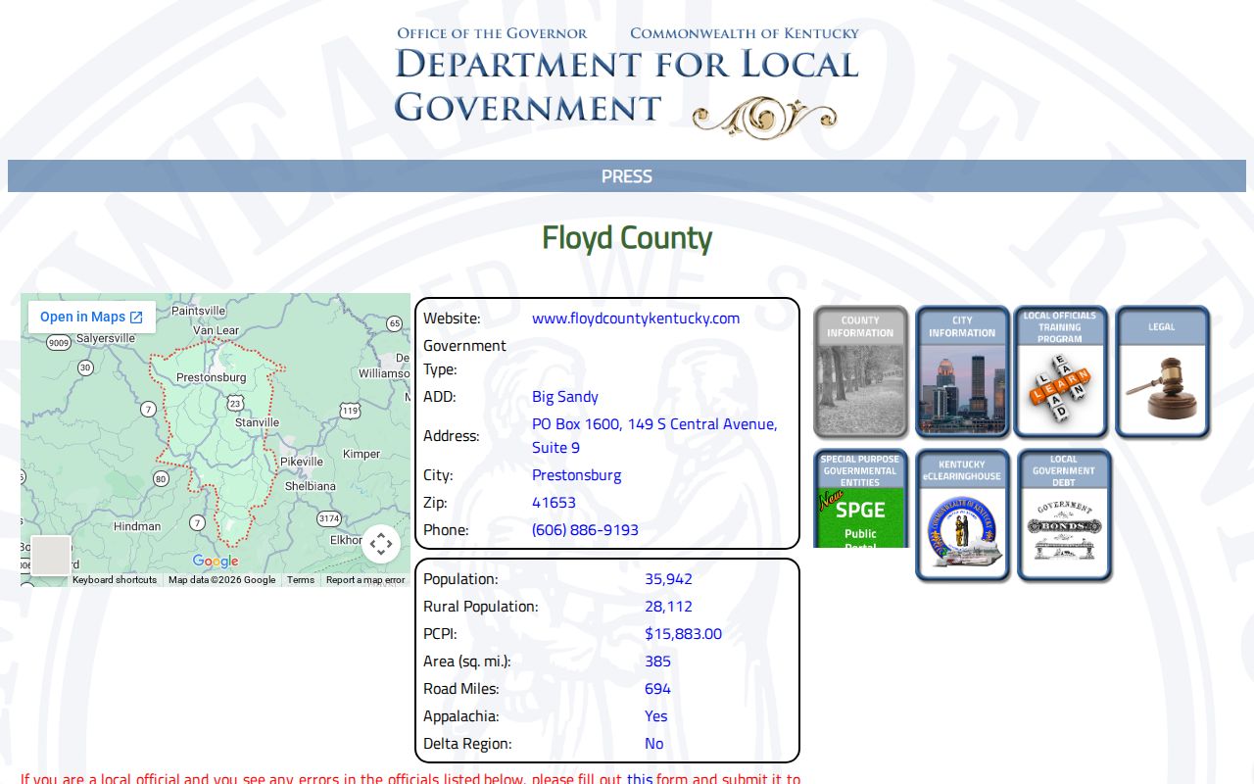Click the map layer thumbnail square
1254x784 pixels.
coord(51,556)
